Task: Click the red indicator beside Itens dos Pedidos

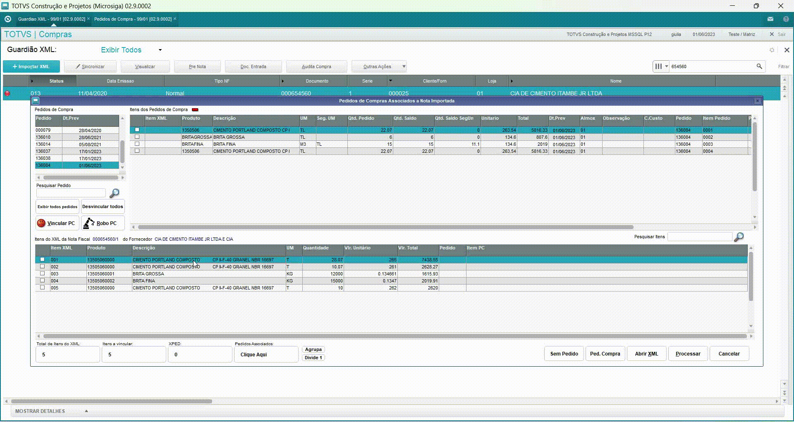Action: coord(195,110)
